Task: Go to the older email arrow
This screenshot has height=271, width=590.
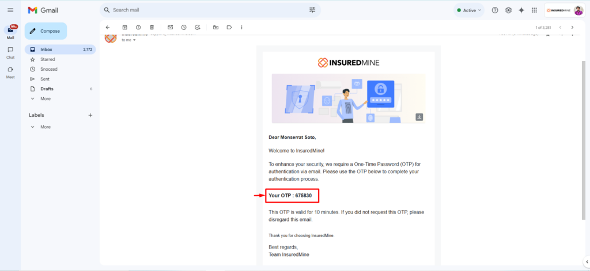Action: point(572,28)
